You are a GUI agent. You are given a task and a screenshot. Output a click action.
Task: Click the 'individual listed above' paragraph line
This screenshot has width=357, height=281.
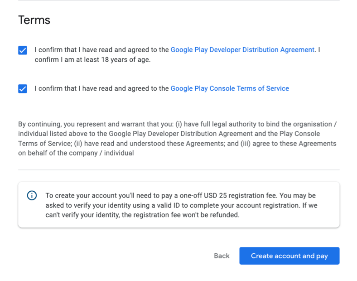click(x=169, y=134)
